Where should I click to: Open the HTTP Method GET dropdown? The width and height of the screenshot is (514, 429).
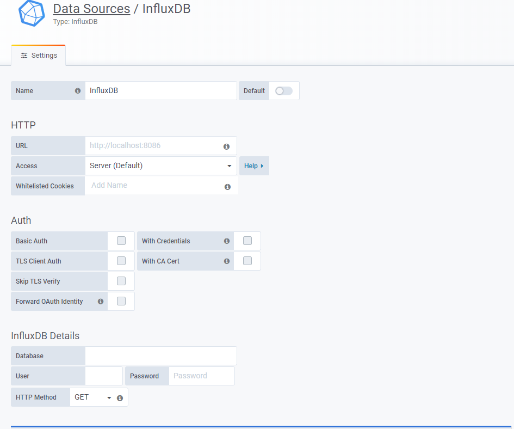coord(92,397)
